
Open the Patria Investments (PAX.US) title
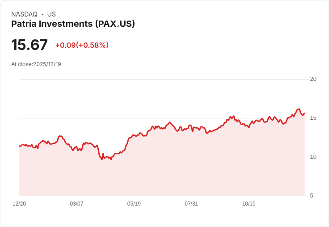[73, 24]
